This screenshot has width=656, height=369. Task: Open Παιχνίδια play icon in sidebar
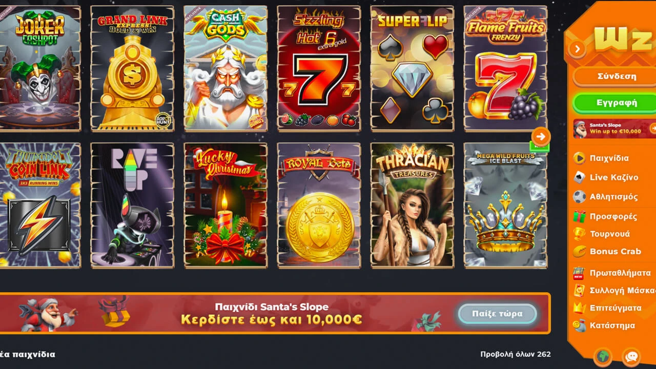[x=579, y=158]
